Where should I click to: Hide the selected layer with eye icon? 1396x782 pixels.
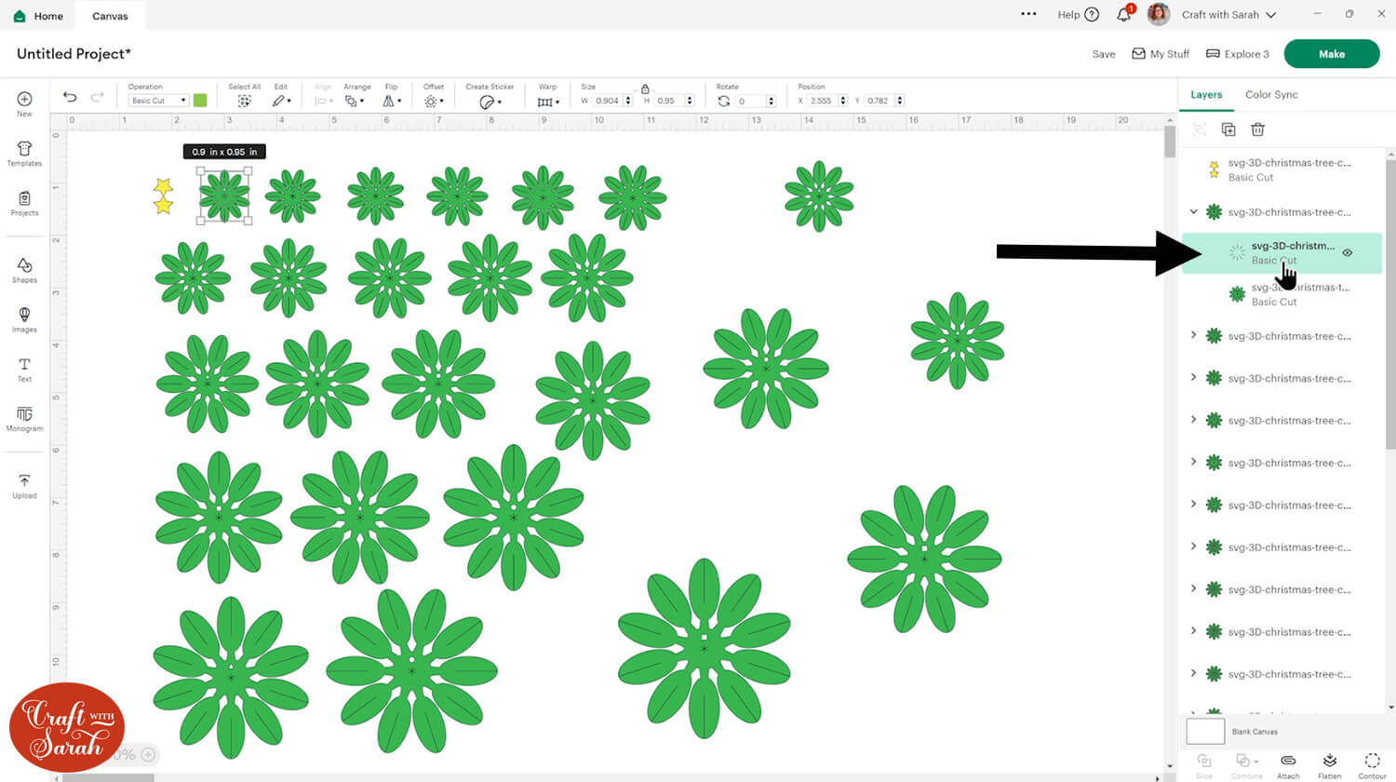[1347, 252]
